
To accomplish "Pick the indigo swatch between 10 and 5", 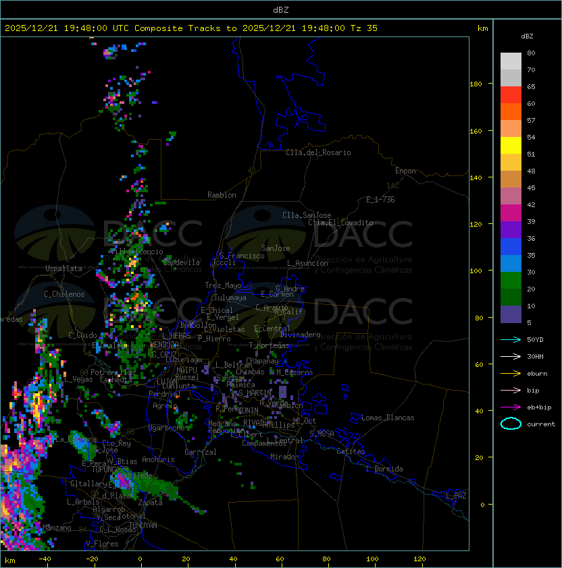I will (x=511, y=314).
